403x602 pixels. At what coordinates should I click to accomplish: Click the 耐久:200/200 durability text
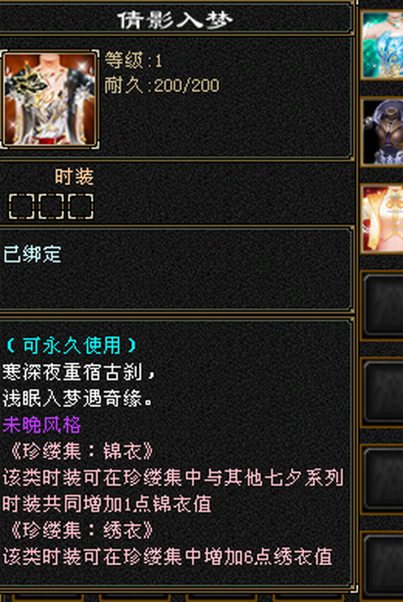tap(162, 85)
